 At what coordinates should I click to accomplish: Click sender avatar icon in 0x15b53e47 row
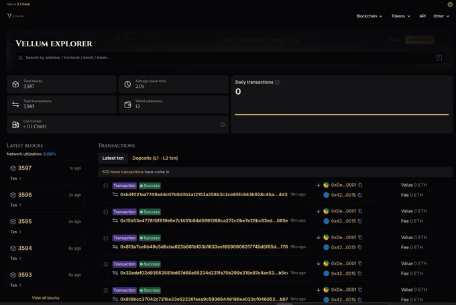point(326,211)
